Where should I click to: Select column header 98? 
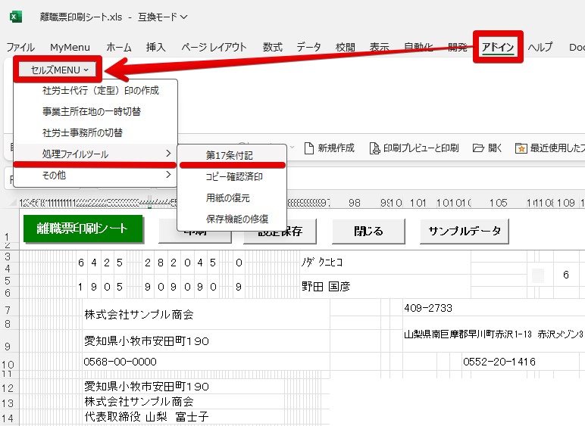(x=354, y=203)
